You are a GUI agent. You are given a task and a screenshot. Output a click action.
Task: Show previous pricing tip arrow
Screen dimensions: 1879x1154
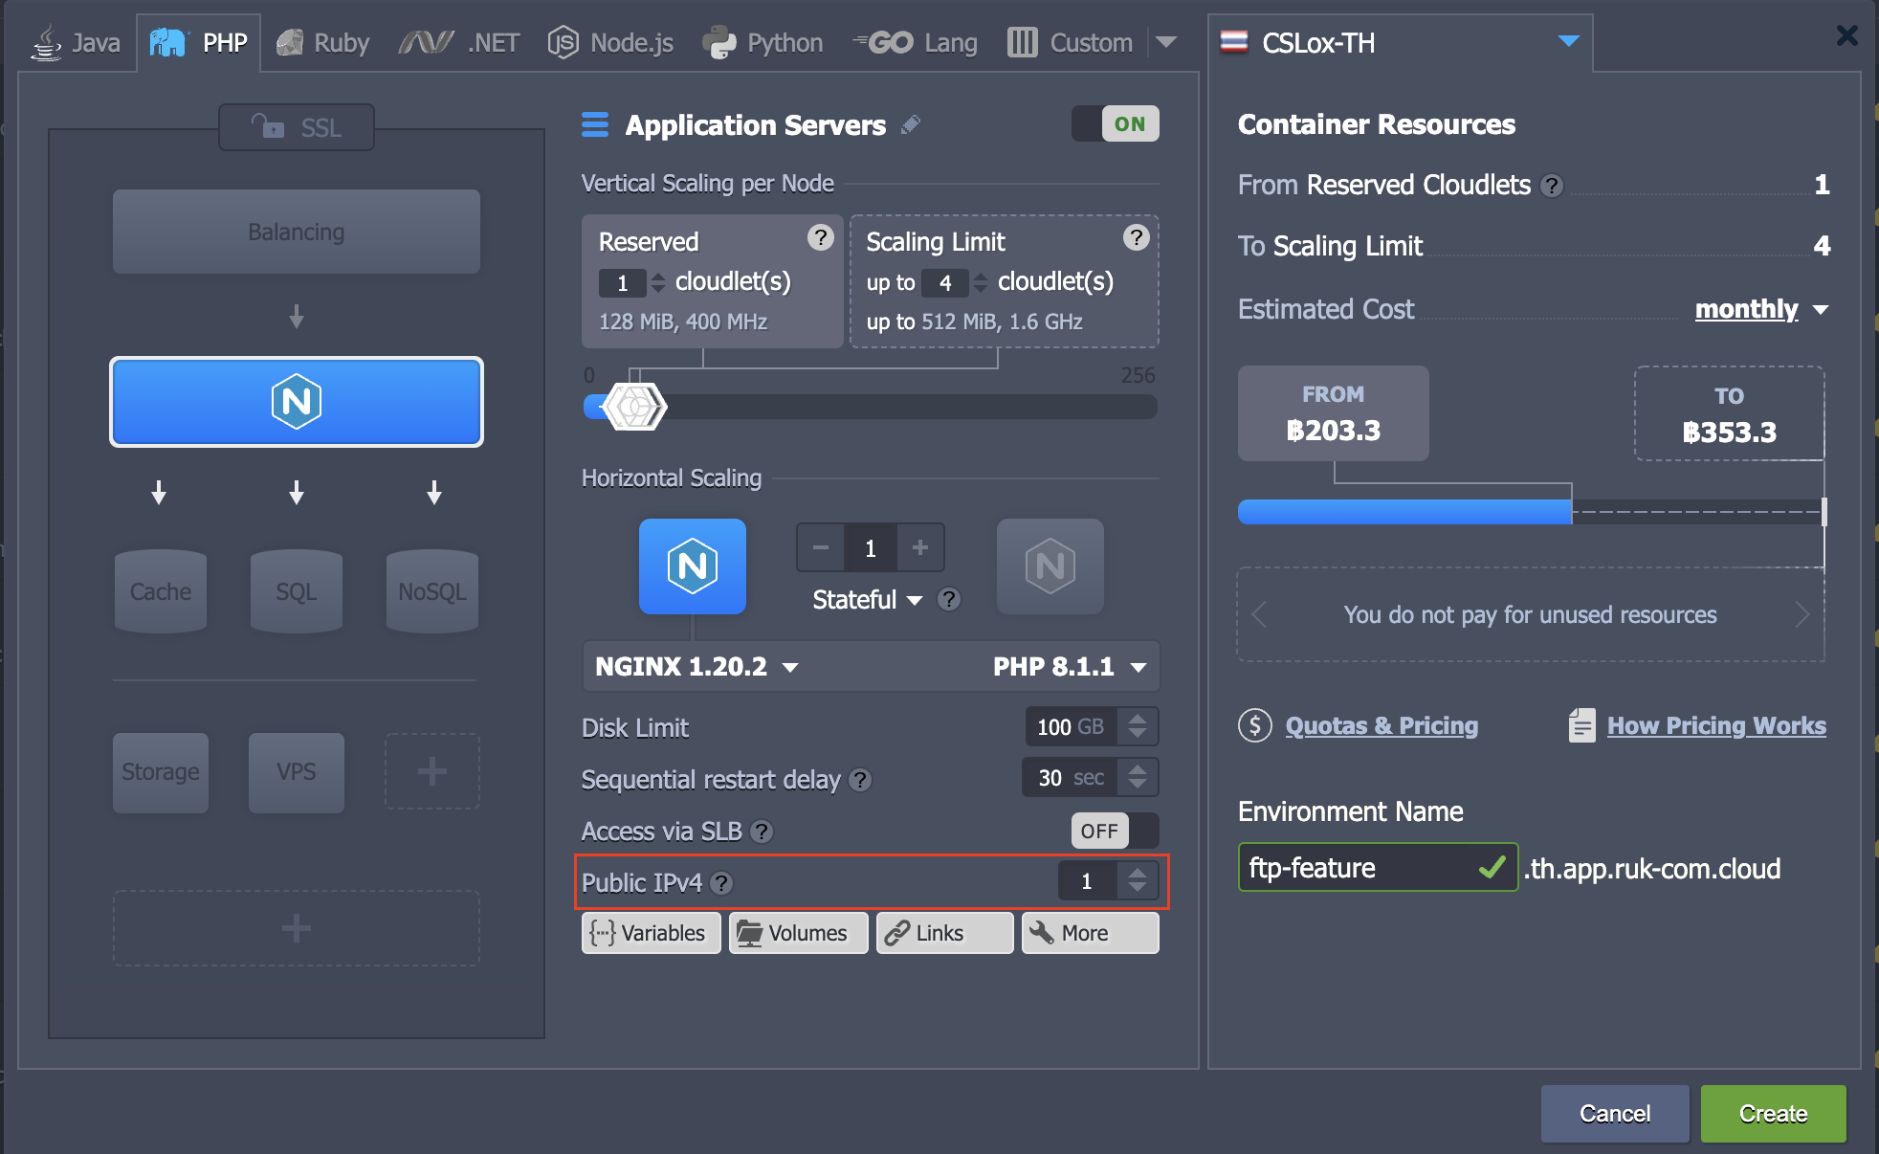(x=1259, y=614)
